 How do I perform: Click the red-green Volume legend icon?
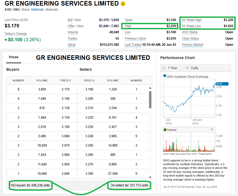coord(165,130)
